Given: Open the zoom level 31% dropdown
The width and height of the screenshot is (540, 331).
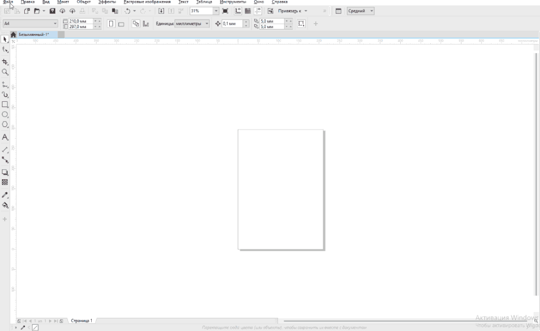Looking at the screenshot, I should (216, 11).
